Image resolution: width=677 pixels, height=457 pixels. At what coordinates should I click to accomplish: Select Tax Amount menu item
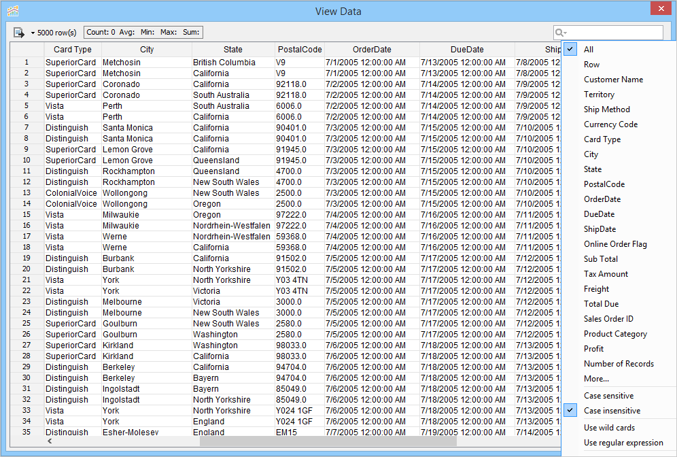tap(619, 274)
